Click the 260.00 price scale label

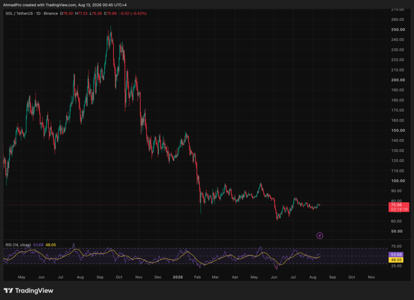point(398,19)
